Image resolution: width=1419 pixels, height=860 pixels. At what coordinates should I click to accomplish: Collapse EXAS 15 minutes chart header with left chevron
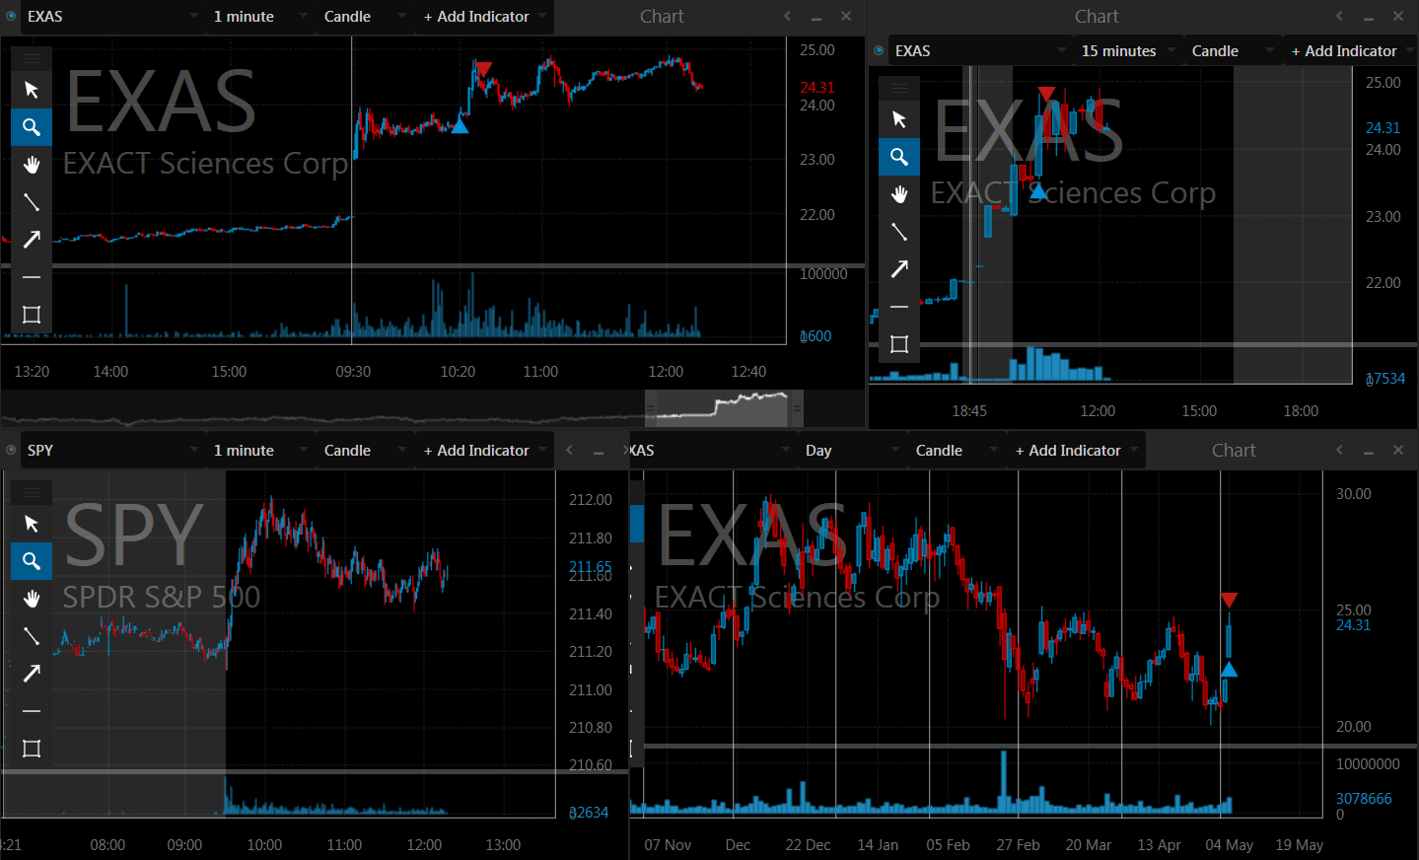coord(1339,16)
